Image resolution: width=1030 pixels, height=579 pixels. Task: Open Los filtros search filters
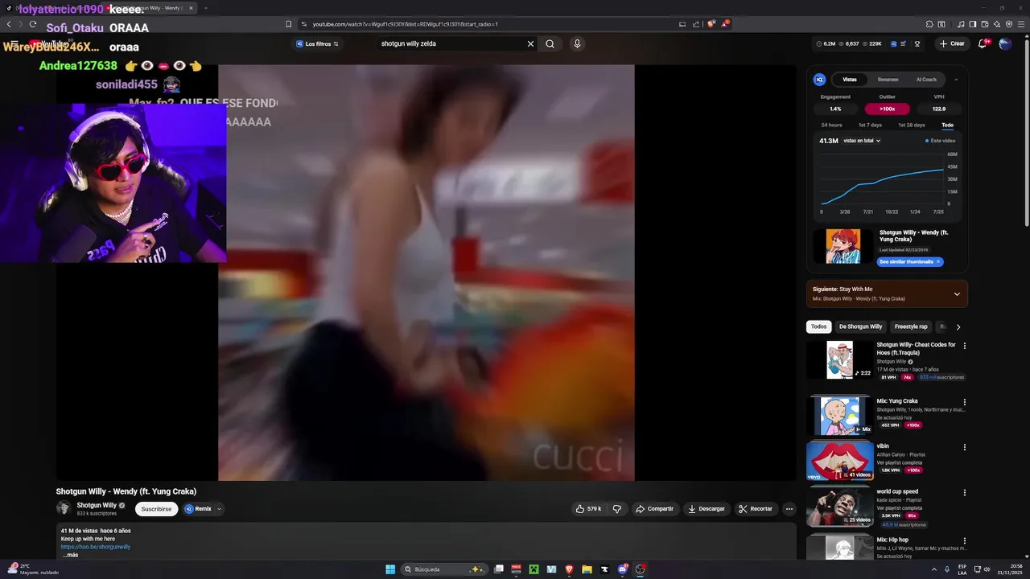pos(317,43)
